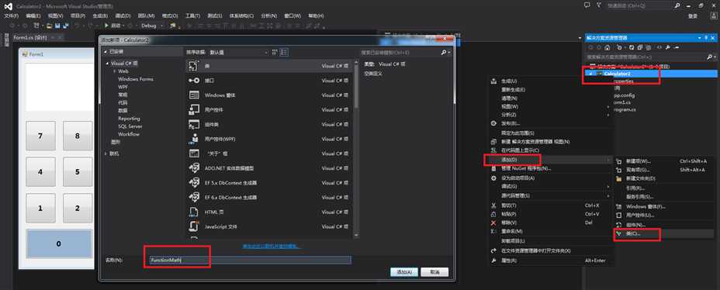Click the link to find templates online

[272, 247]
